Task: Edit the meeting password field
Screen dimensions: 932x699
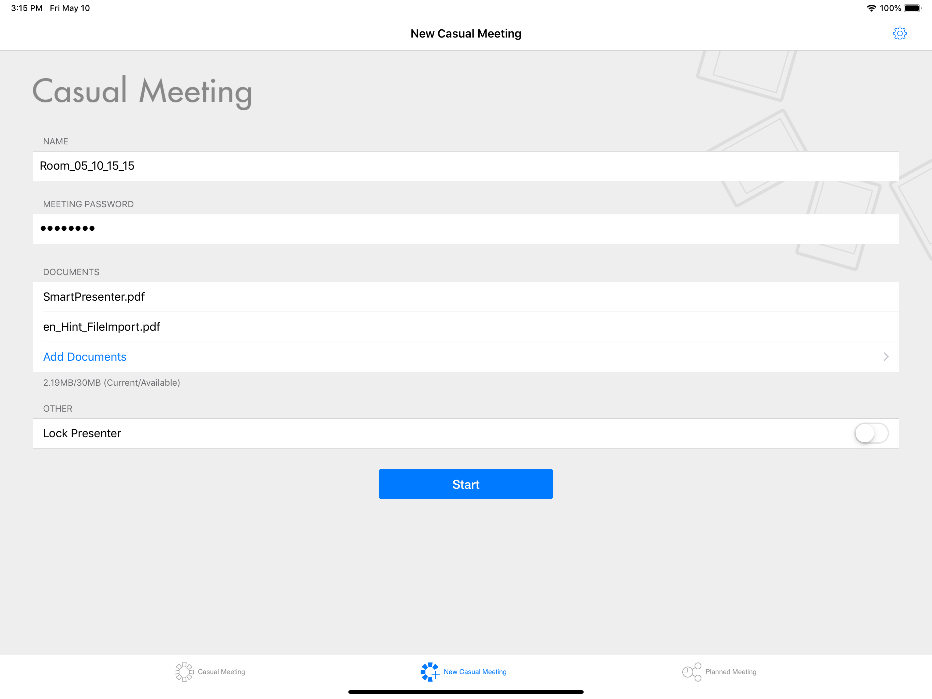Action: pyautogui.click(x=466, y=229)
